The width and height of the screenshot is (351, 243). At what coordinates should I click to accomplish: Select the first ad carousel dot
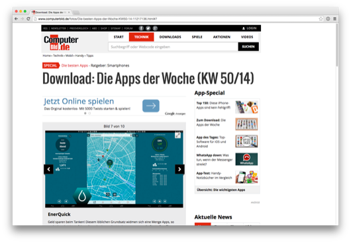tap(85, 114)
